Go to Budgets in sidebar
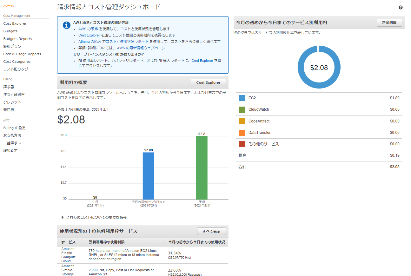 click(10, 31)
